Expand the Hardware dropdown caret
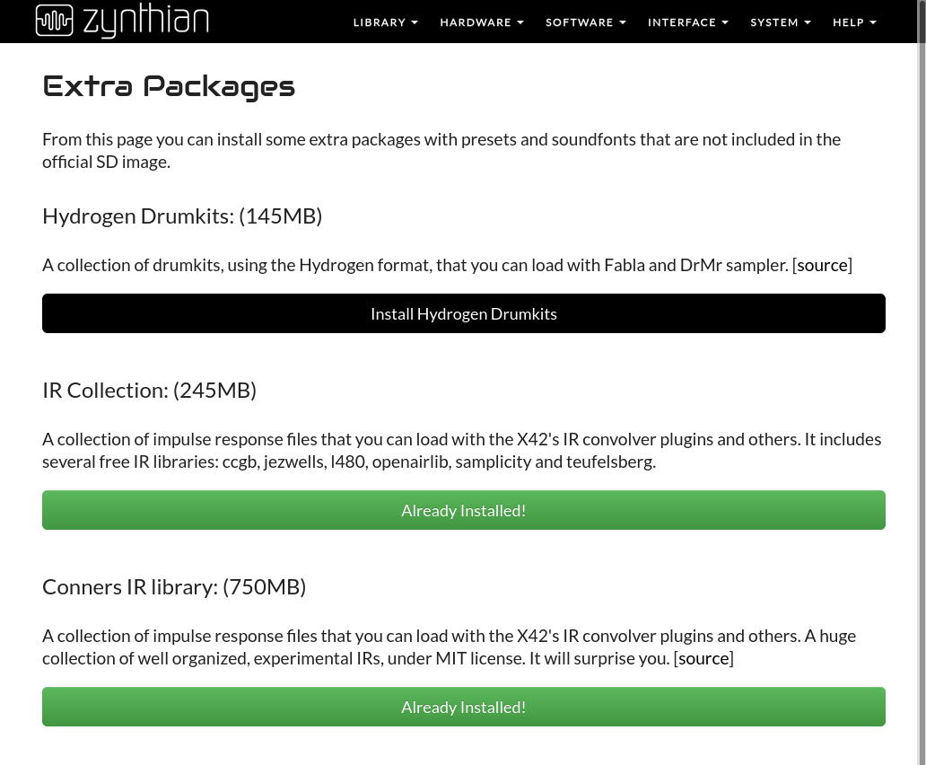926x765 pixels. [520, 22]
